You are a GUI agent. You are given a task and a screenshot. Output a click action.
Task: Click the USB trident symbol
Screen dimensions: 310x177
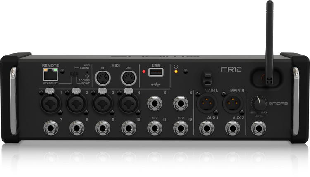(156, 84)
